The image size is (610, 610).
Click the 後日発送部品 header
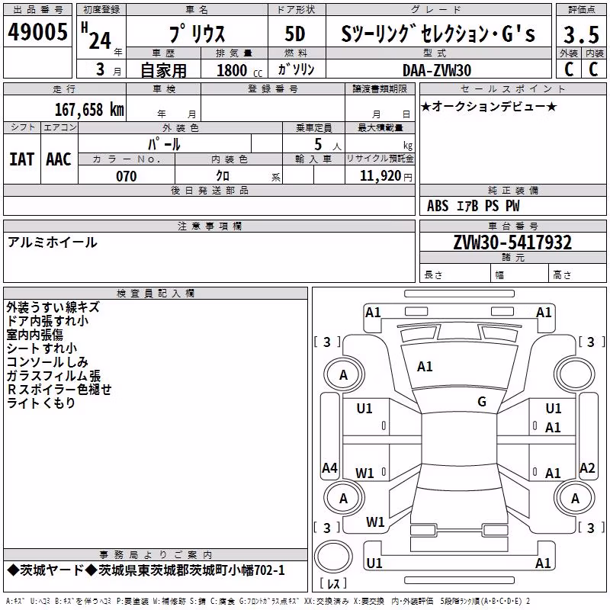(209, 190)
